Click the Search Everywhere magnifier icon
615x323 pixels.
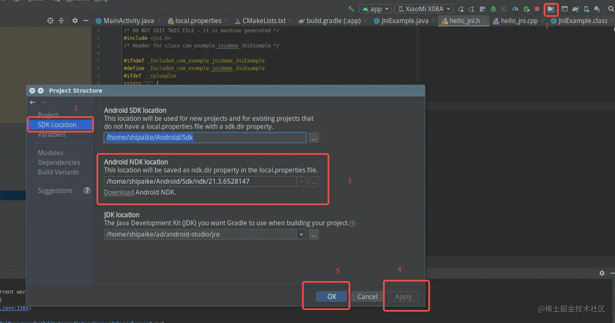click(611, 9)
